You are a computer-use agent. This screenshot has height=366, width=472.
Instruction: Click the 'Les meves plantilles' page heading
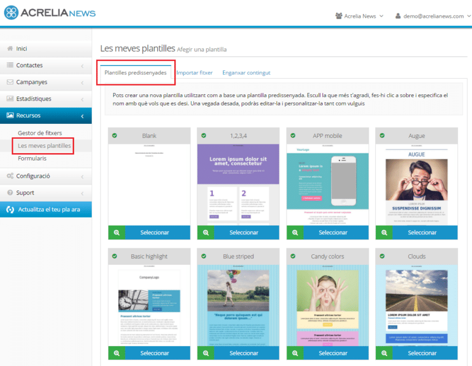point(138,48)
